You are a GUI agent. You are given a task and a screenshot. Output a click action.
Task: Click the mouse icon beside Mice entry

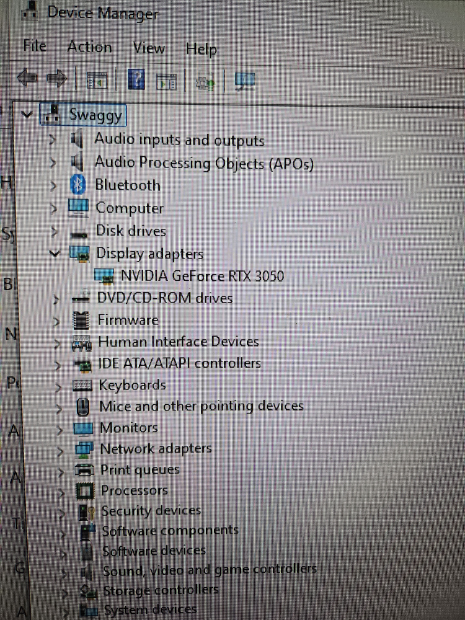pyautogui.click(x=82, y=407)
